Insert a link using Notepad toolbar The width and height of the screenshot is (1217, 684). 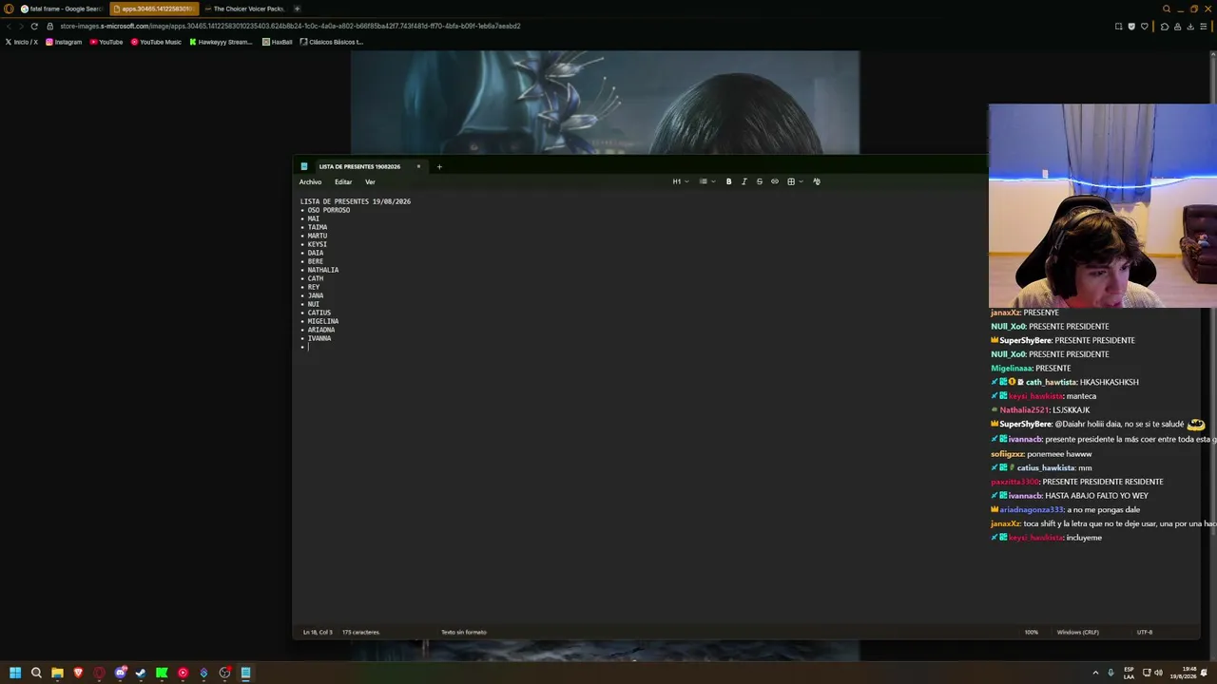point(775,181)
